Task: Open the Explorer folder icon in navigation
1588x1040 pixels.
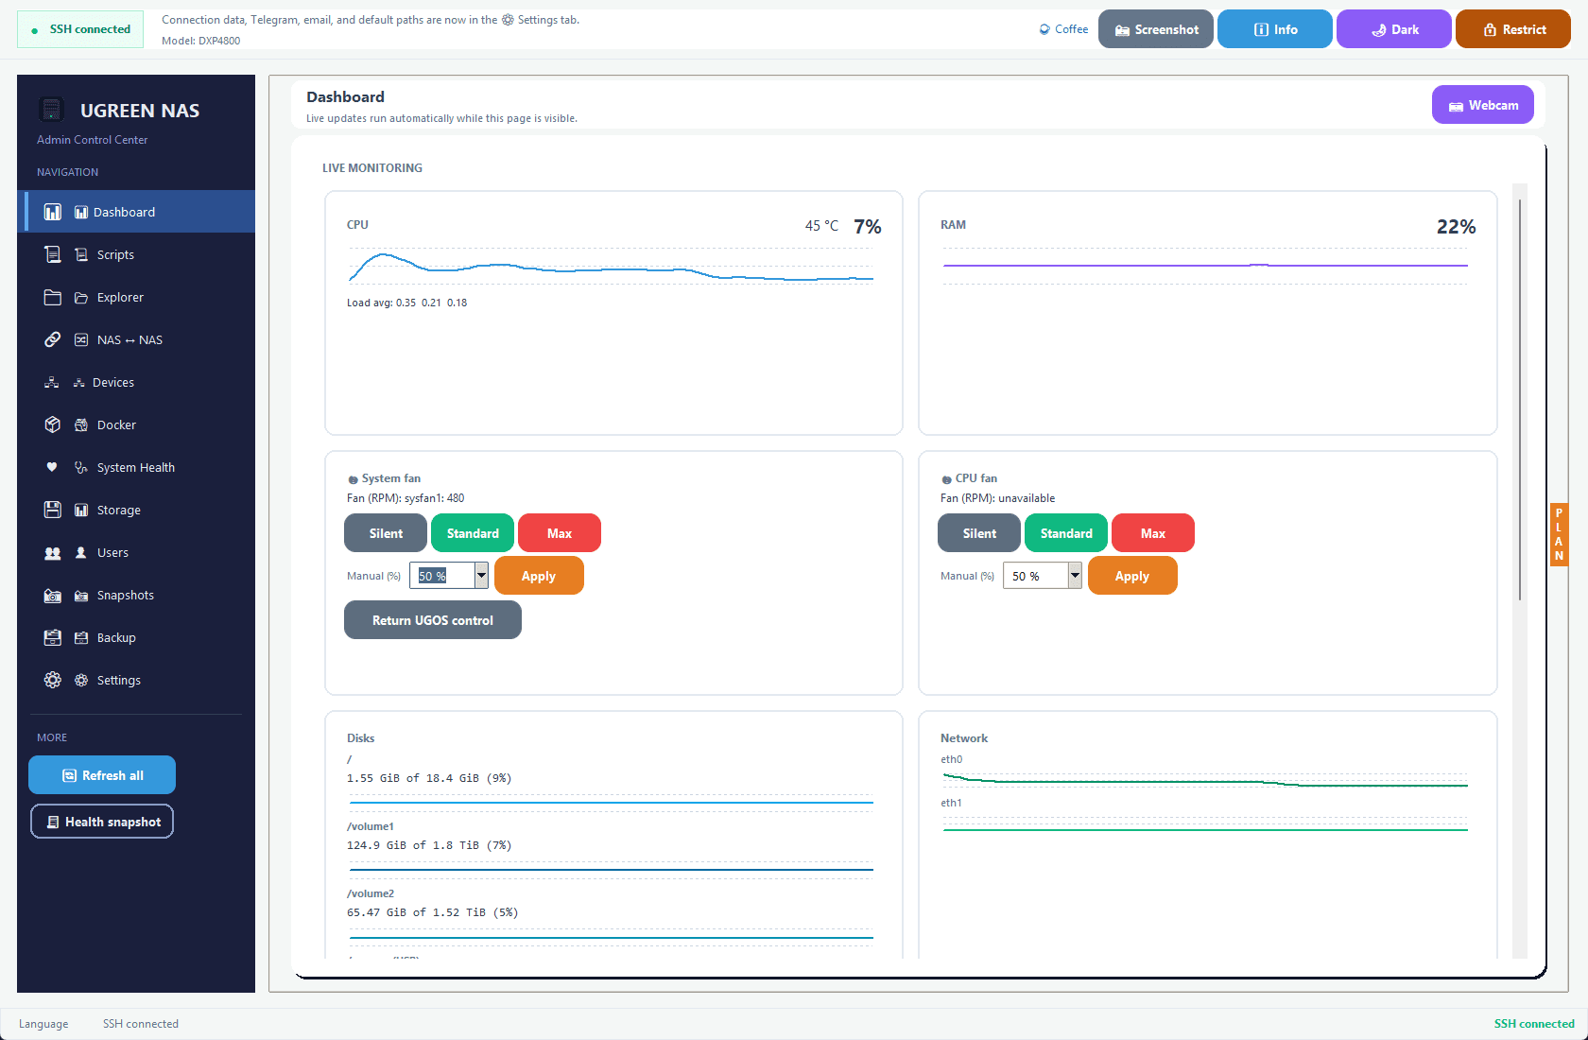Action: point(53,297)
